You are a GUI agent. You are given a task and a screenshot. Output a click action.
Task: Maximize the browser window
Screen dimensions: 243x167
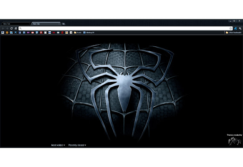235,21
